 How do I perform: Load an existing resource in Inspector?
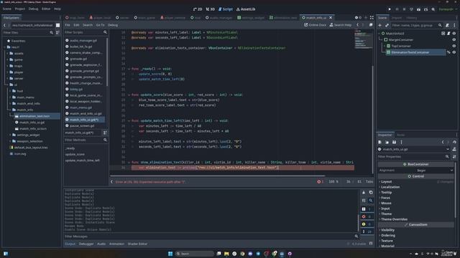click(x=387, y=142)
